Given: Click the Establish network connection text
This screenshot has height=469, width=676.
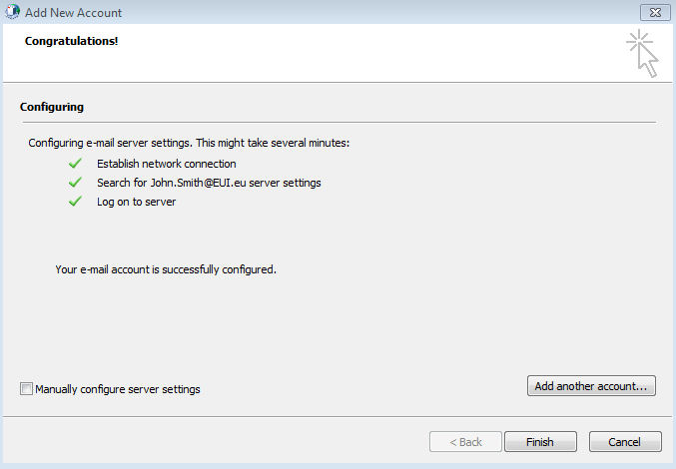Looking at the screenshot, I should pos(166,164).
